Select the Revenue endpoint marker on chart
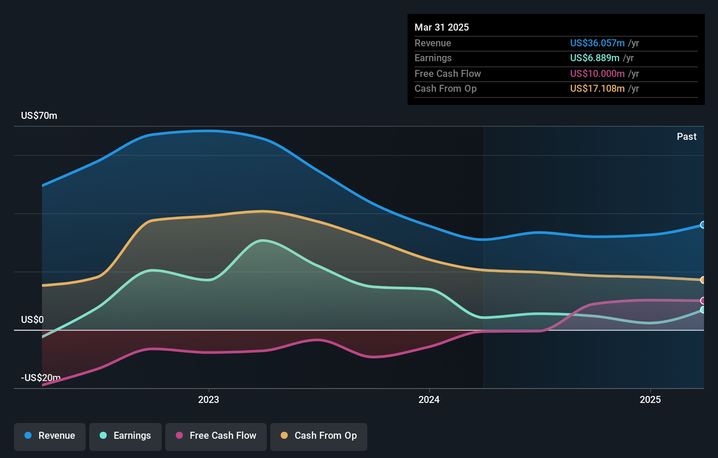The height and width of the screenshot is (458, 718). (x=703, y=225)
